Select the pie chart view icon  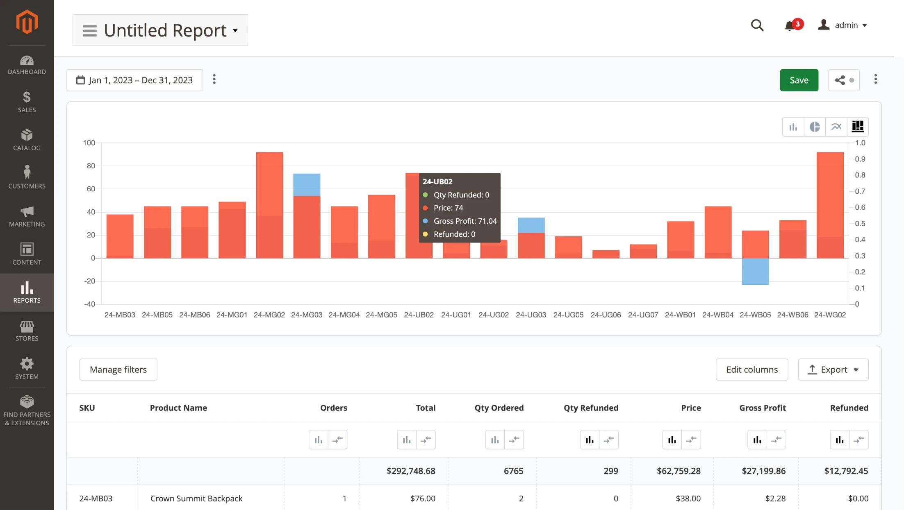815,127
